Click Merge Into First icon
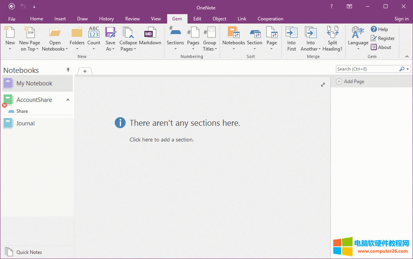The image size is (413, 259). 291,33
